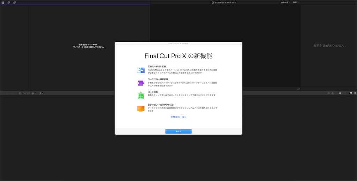Toggle the highlighted snapping icon
Image resolution: width=357 pixels, height=181 pixels.
click(x=340, y=93)
